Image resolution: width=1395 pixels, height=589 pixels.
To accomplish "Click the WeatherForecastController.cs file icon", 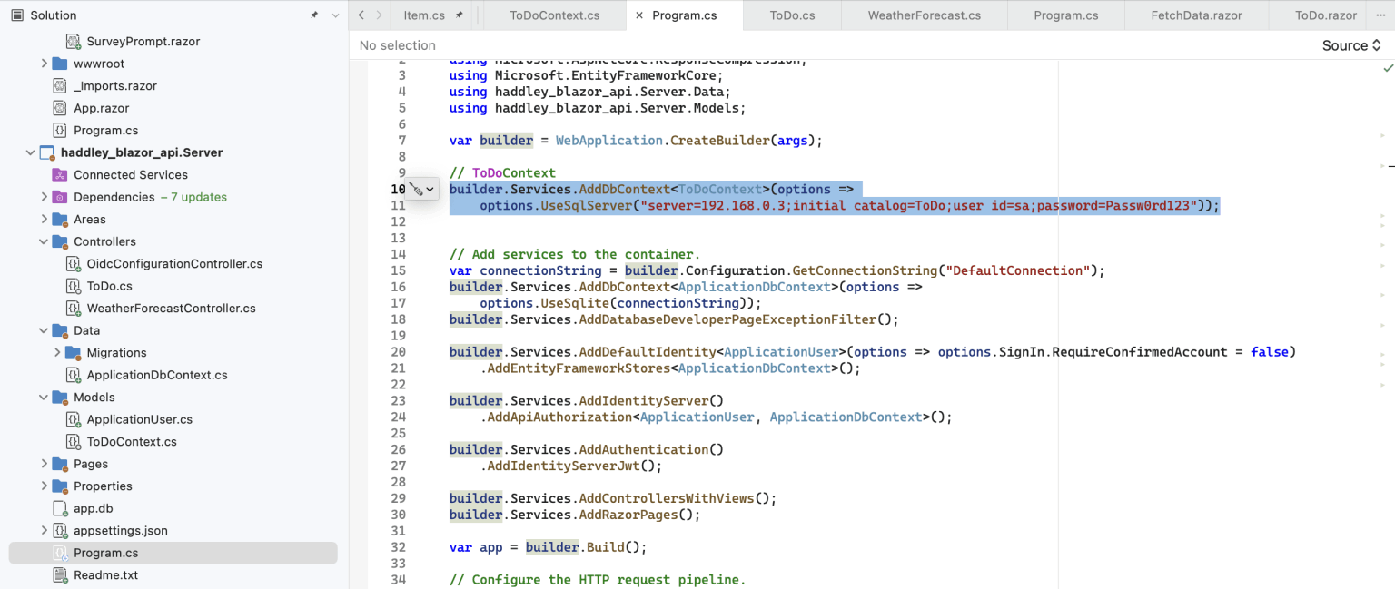I will [x=73, y=309].
